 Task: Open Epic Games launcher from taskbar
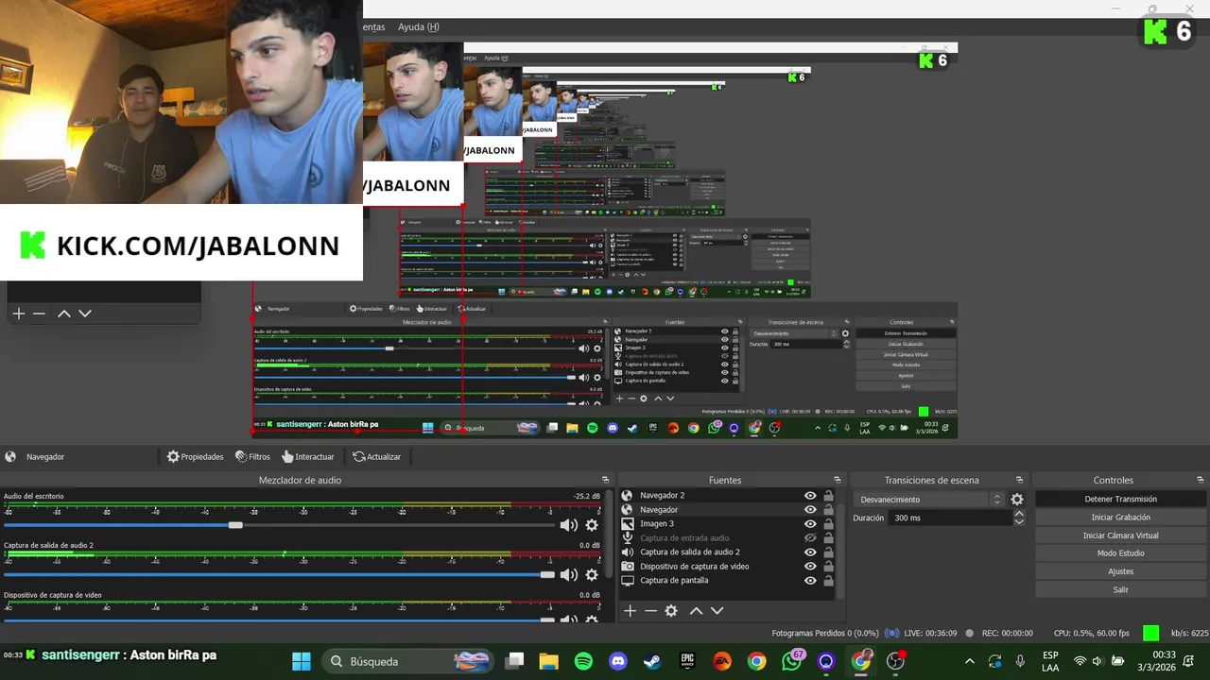pyautogui.click(x=687, y=661)
